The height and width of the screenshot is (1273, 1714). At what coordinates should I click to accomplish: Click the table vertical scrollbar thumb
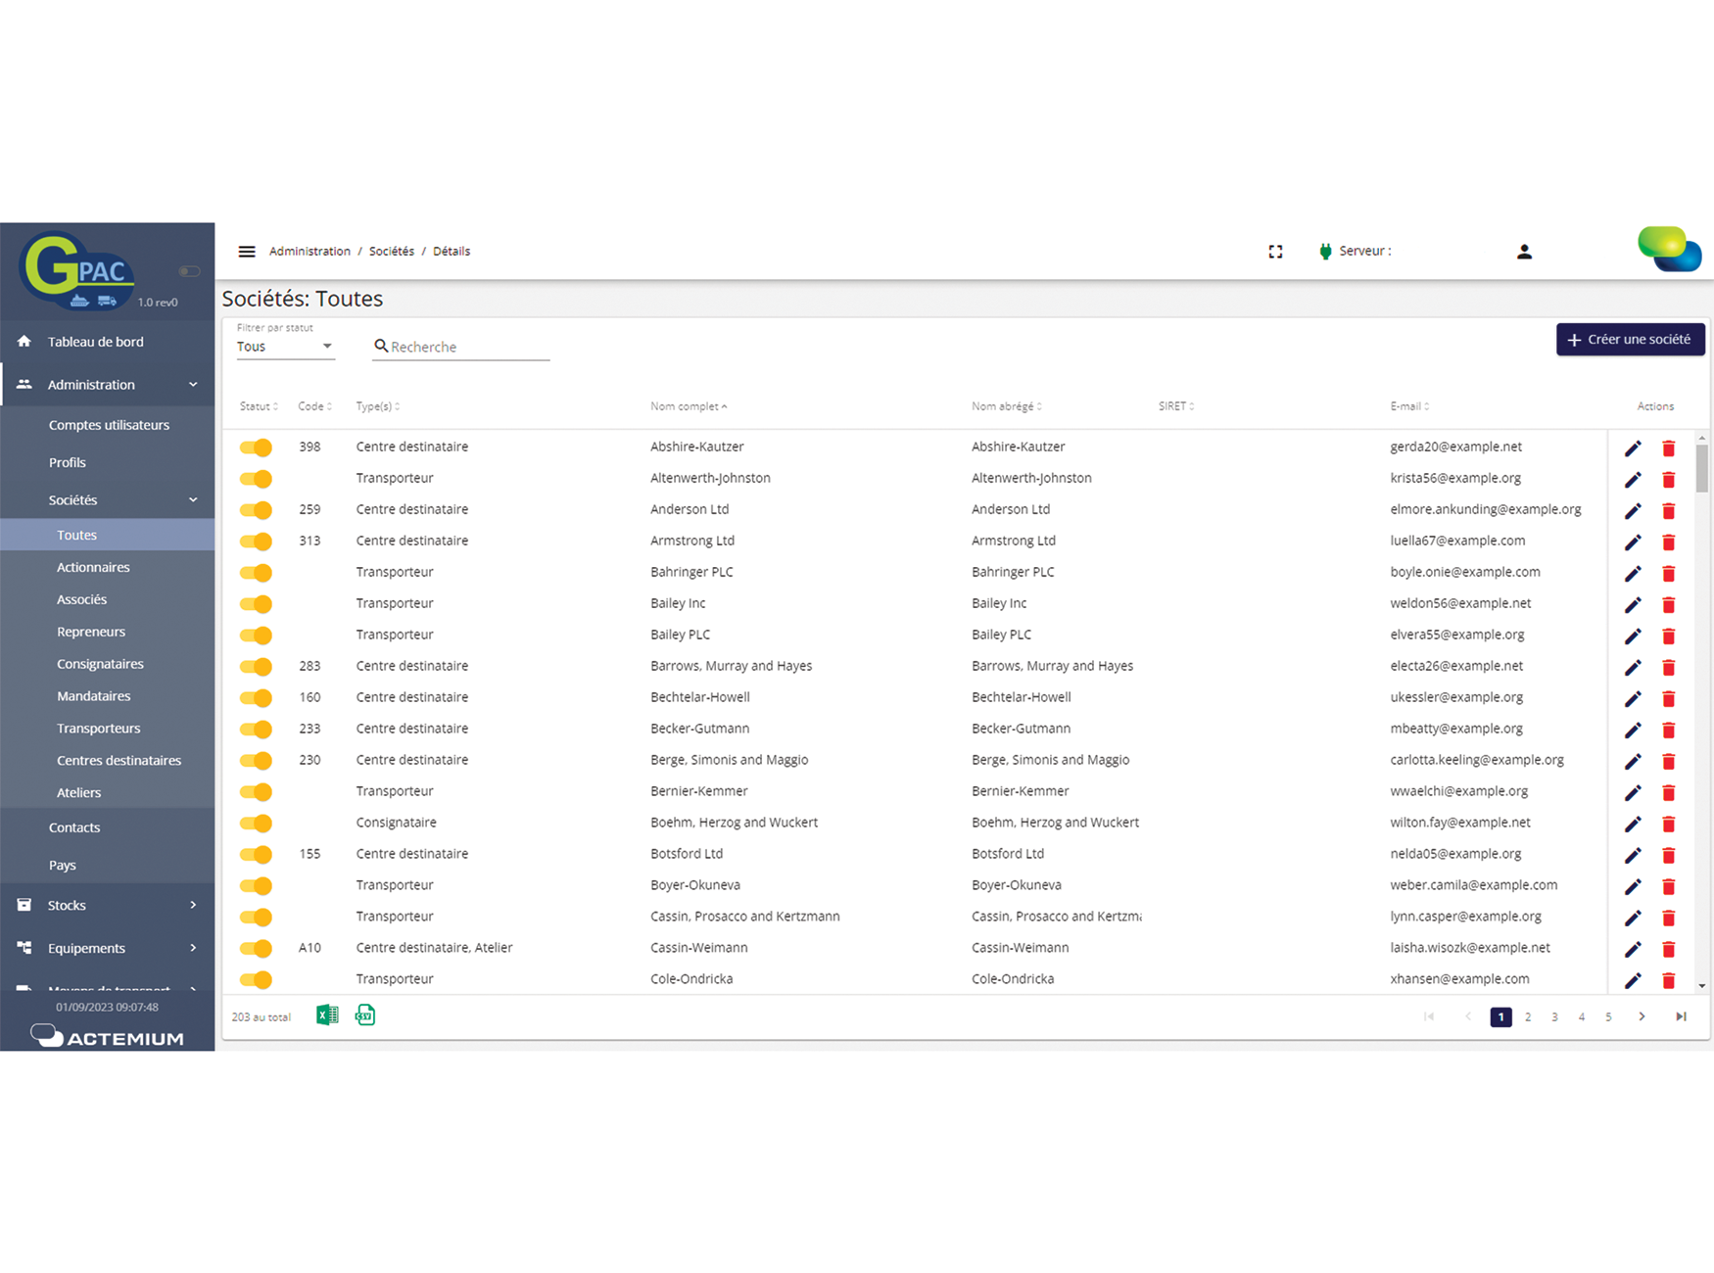[1702, 469]
